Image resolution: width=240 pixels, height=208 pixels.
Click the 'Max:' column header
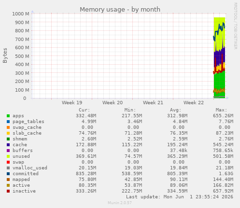point(221,110)
